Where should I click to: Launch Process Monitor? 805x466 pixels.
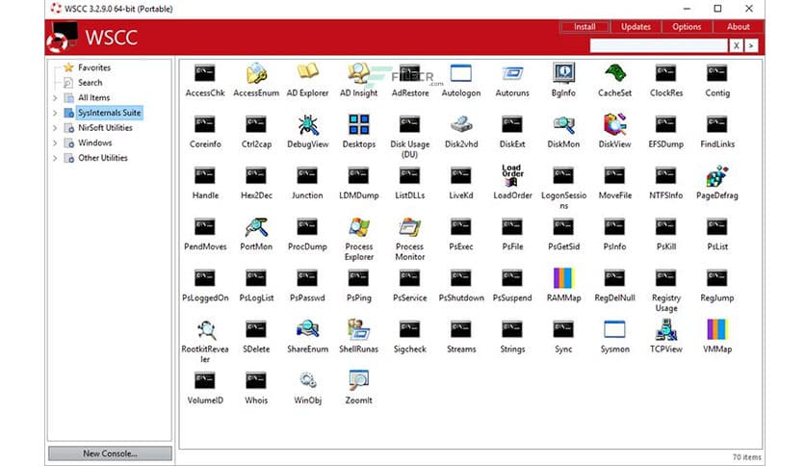click(409, 227)
